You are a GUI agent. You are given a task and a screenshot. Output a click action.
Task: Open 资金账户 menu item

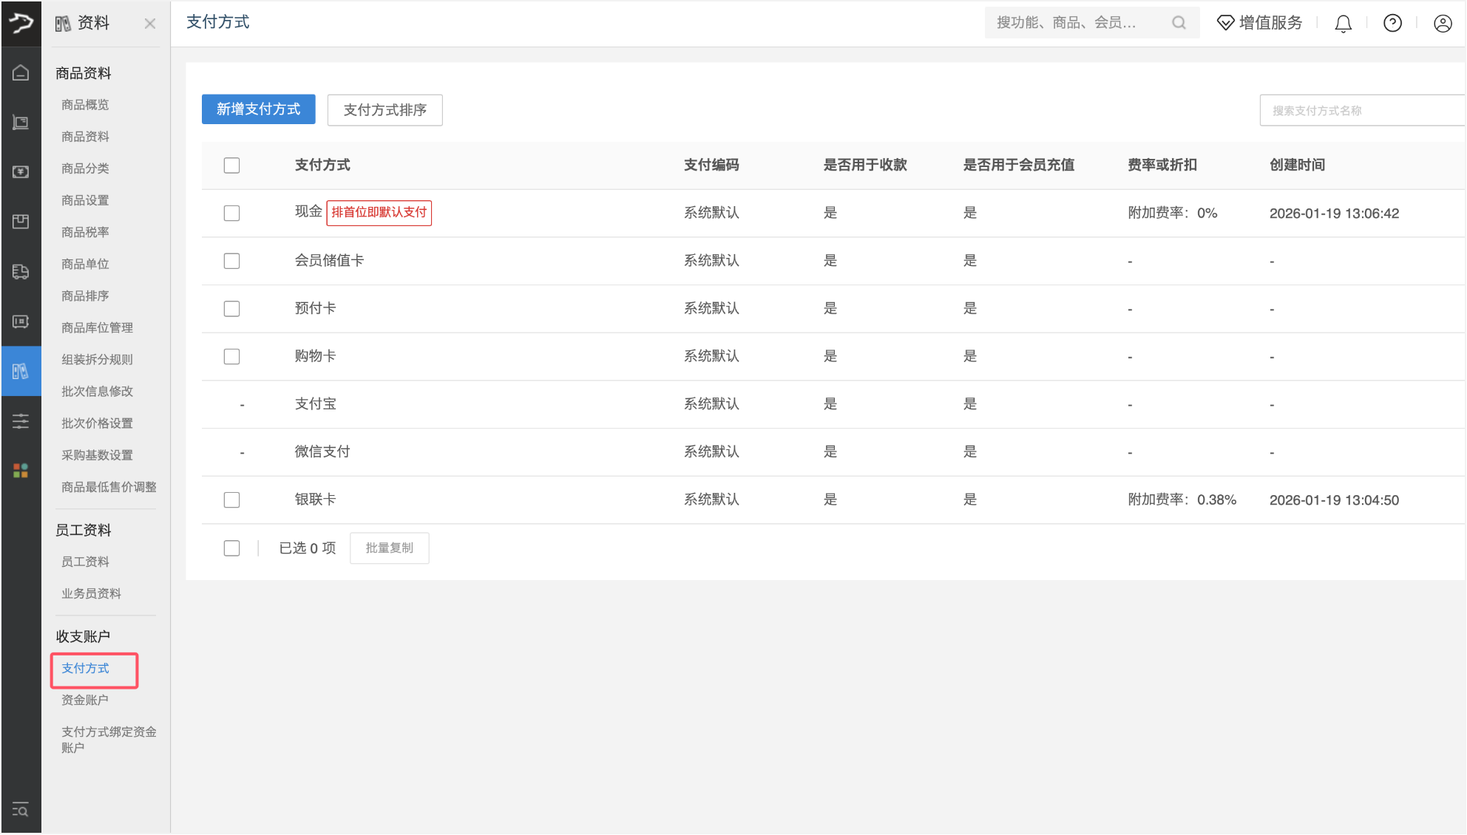pyautogui.click(x=85, y=700)
